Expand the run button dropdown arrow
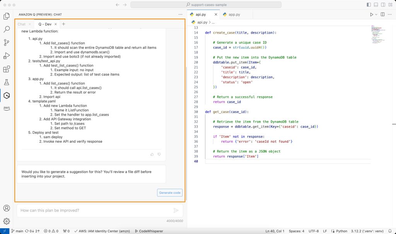This screenshot has height=234, width=396. (376, 14)
